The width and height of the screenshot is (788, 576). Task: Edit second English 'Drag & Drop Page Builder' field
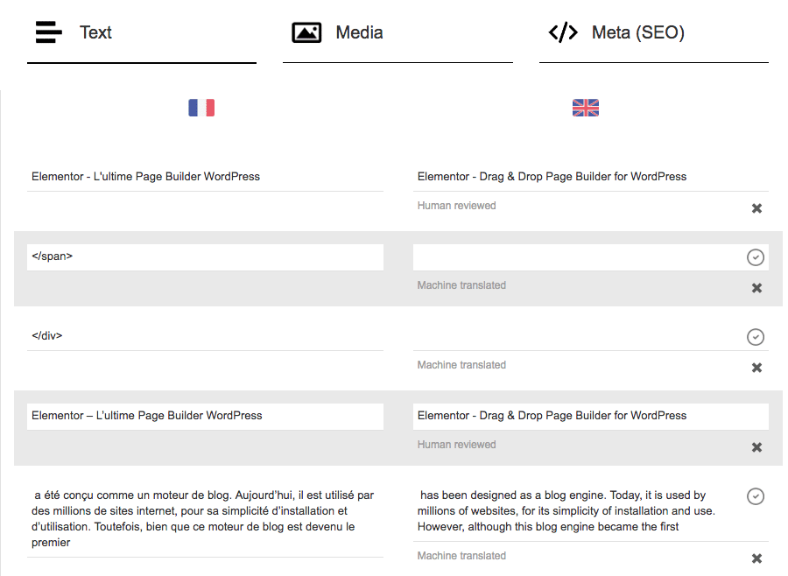click(x=590, y=416)
